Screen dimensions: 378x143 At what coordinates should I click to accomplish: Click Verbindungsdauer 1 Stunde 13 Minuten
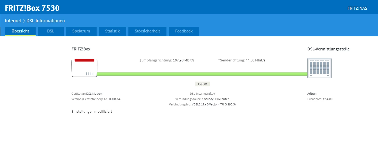[202, 99]
